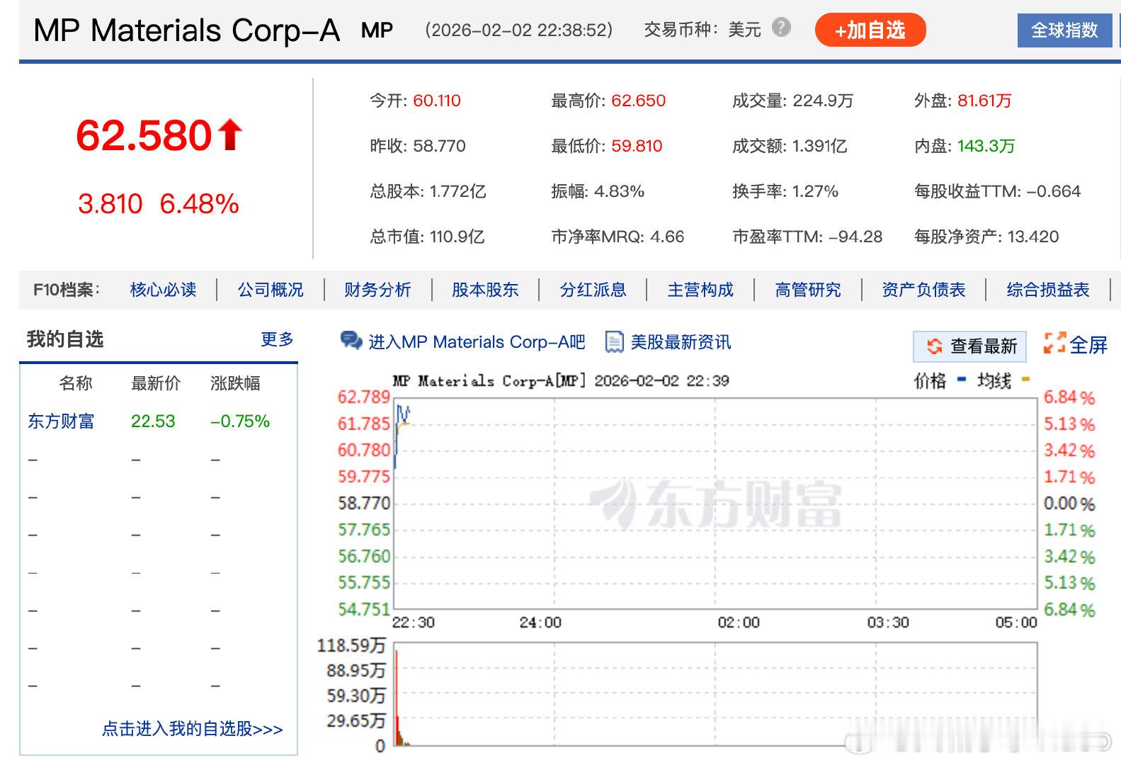Click the blue 价格 legend marker

pos(961,380)
